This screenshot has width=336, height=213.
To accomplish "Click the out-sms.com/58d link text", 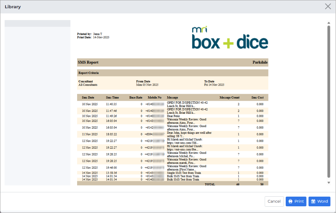I will [183, 143].
